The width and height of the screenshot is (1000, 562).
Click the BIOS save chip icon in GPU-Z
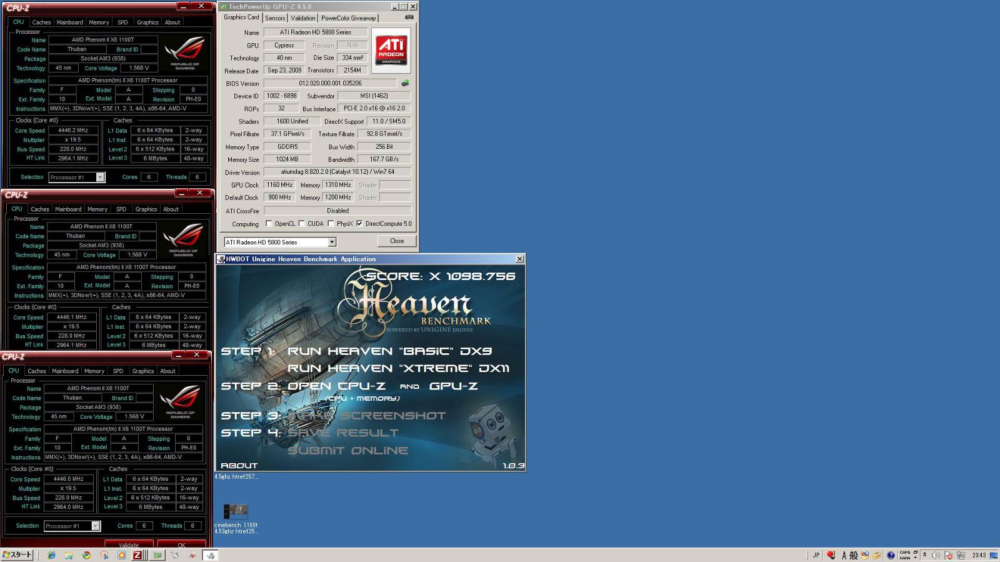tap(405, 83)
